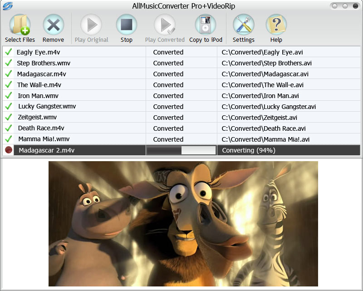The image size is (363, 291).
Task: Click the app logo in title bar
Action: 8,6
